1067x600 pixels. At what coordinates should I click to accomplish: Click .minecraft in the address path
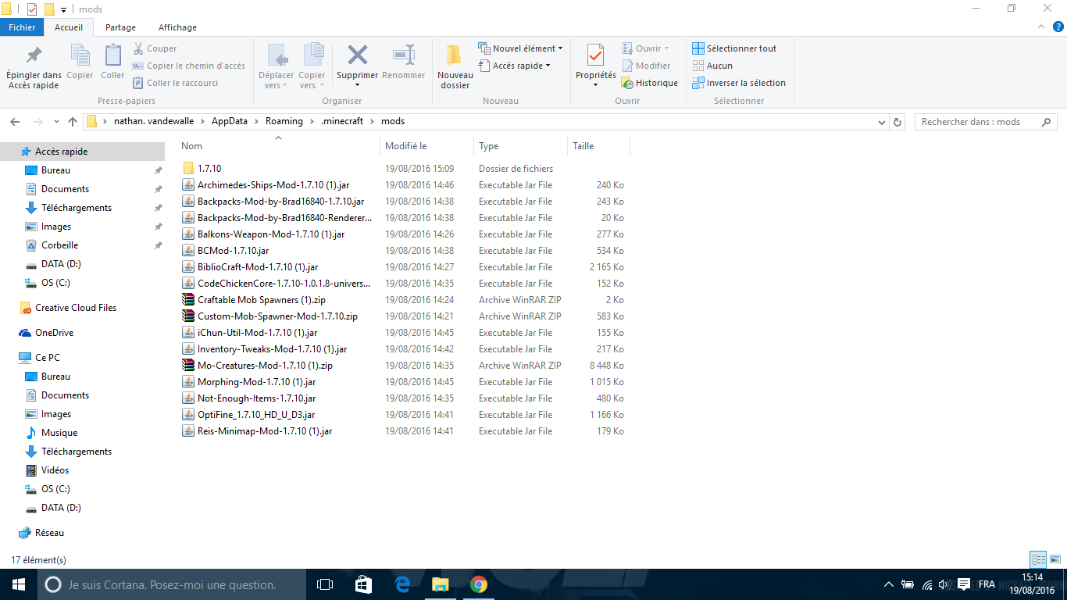(x=342, y=121)
